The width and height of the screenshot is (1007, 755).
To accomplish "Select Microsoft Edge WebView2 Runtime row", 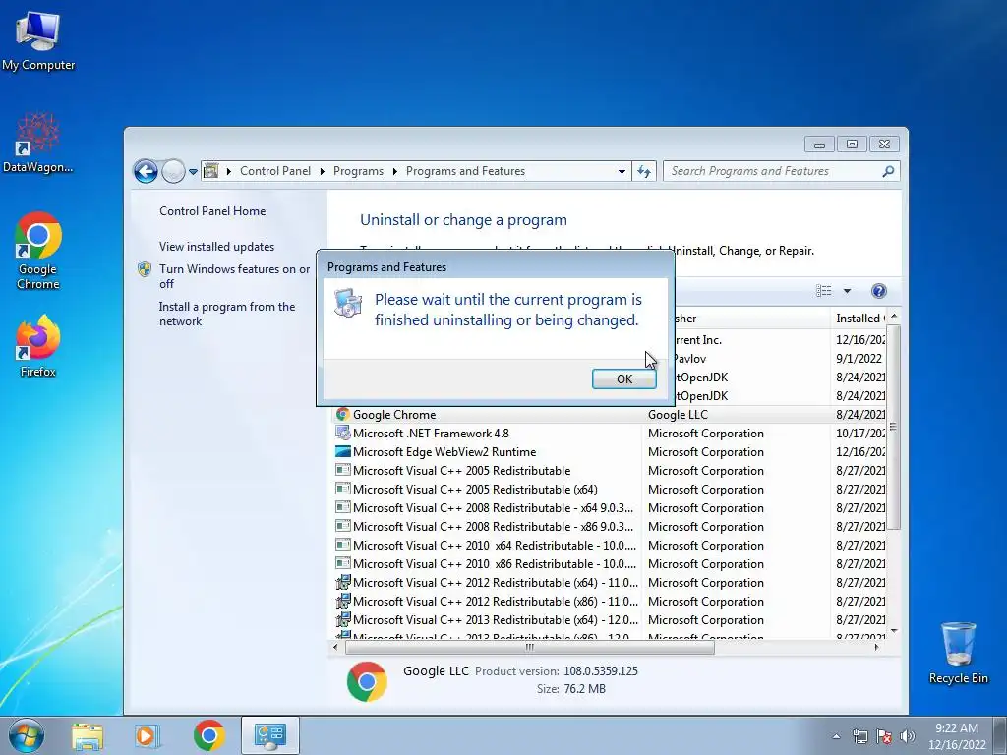I will [x=609, y=452].
